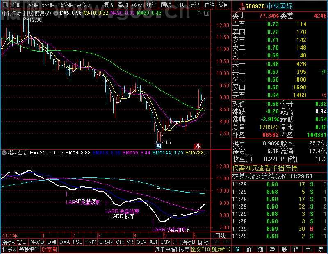Click the 窗口 window option
The height and width of the screenshot is (254, 328).
tap(22, 242)
